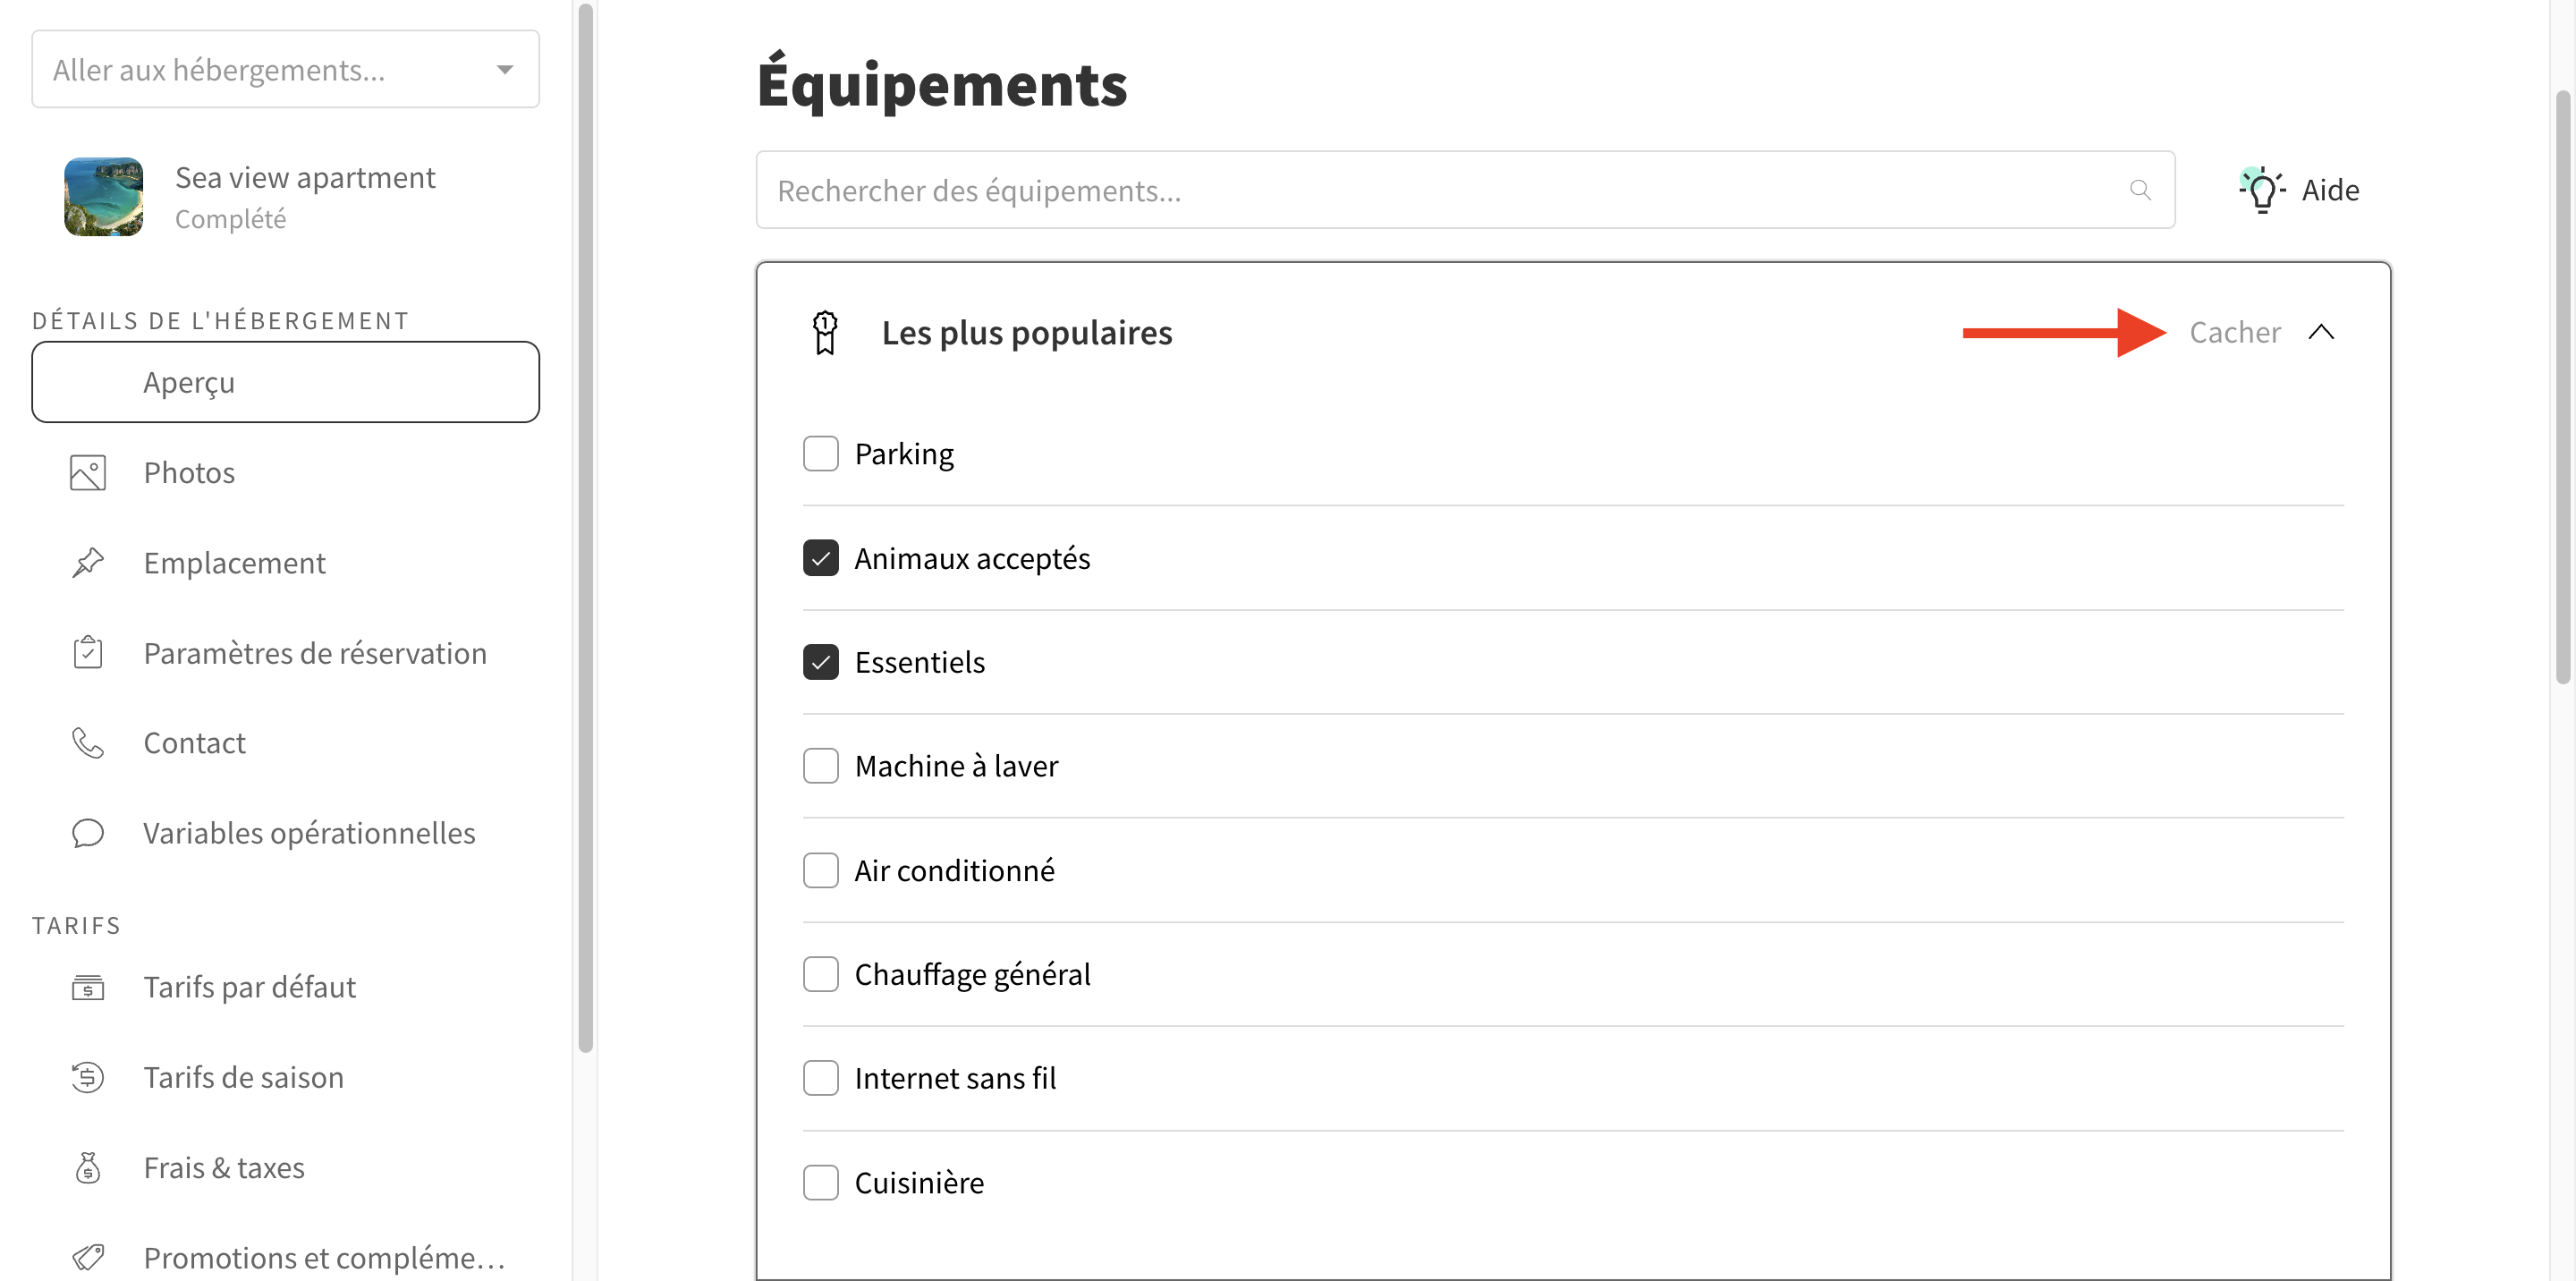Click the Aide help link
Image resolution: width=2576 pixels, height=1281 pixels.
(x=2330, y=190)
